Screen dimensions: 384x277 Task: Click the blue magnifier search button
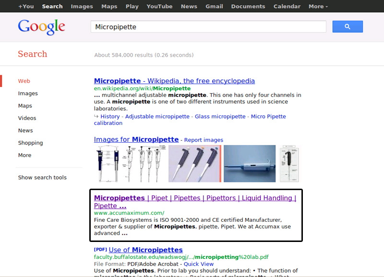[348, 27]
